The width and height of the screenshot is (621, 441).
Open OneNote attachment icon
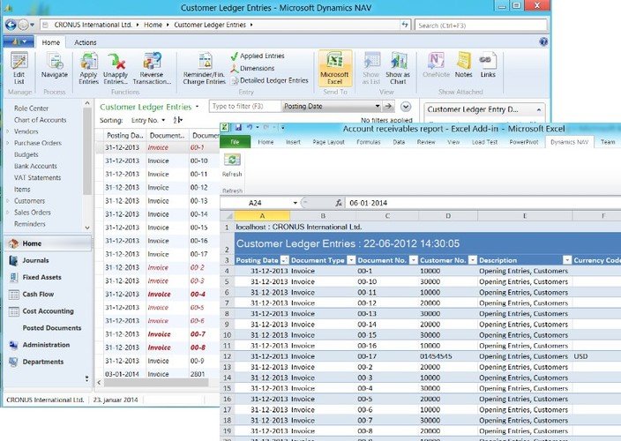point(436,65)
